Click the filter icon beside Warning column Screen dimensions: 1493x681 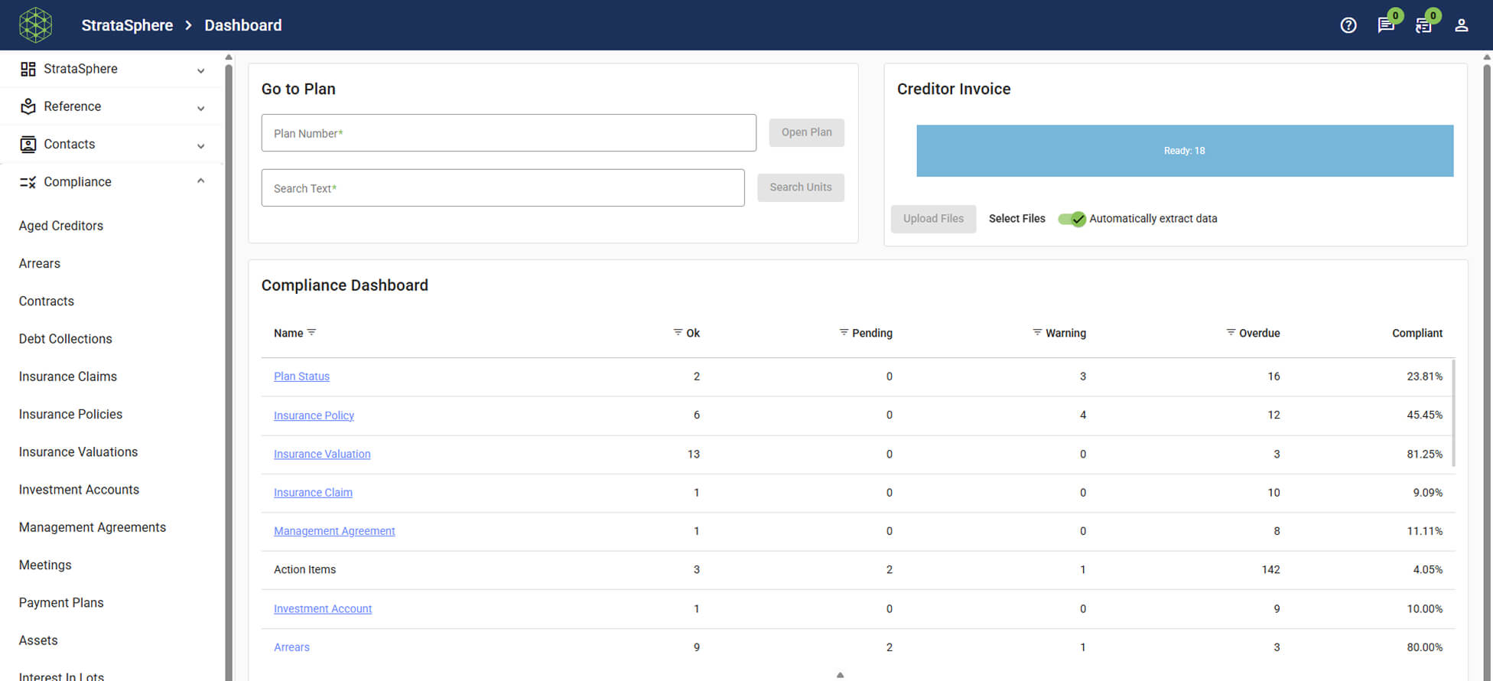coord(1037,332)
